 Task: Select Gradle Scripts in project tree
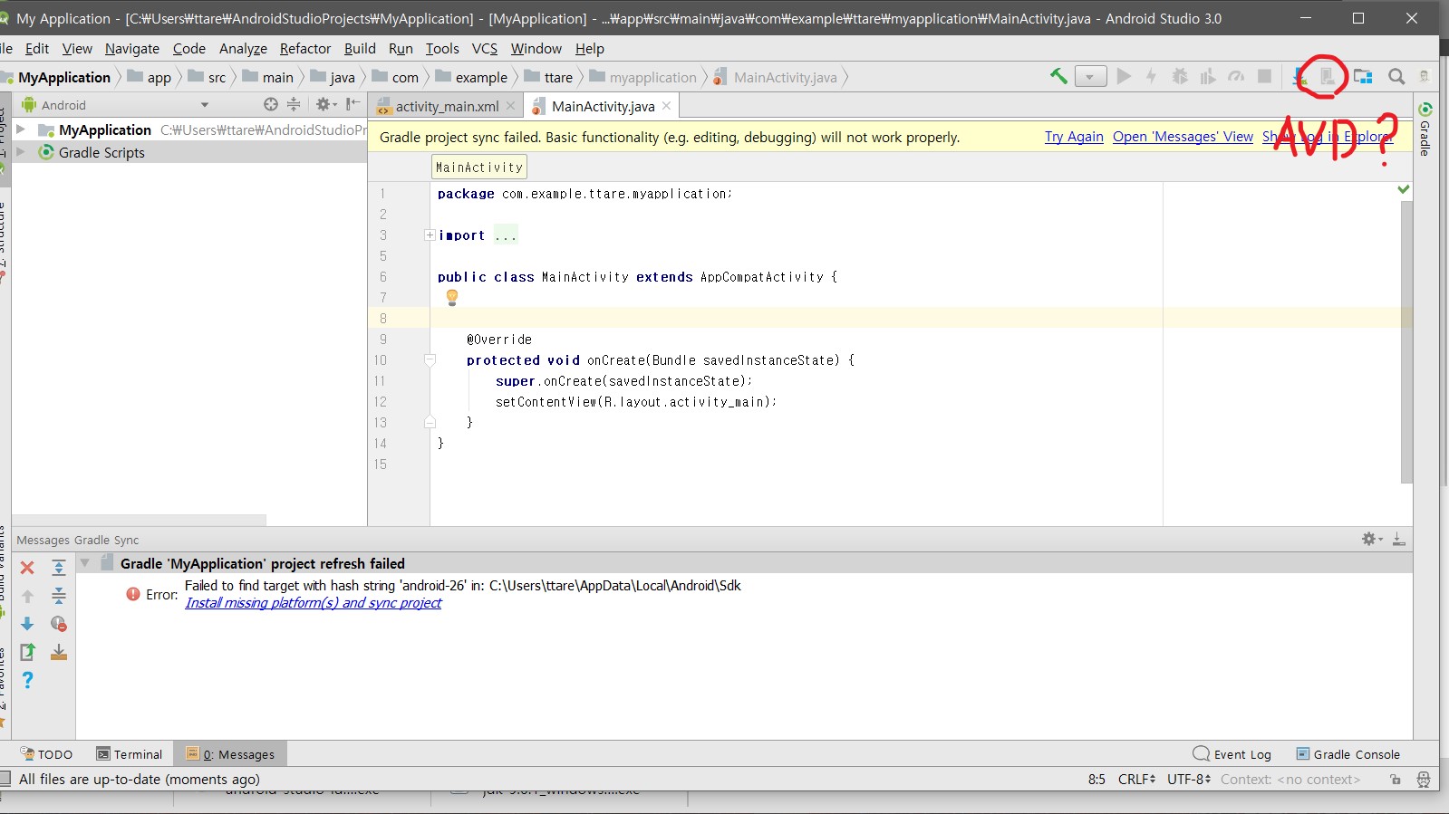point(101,152)
